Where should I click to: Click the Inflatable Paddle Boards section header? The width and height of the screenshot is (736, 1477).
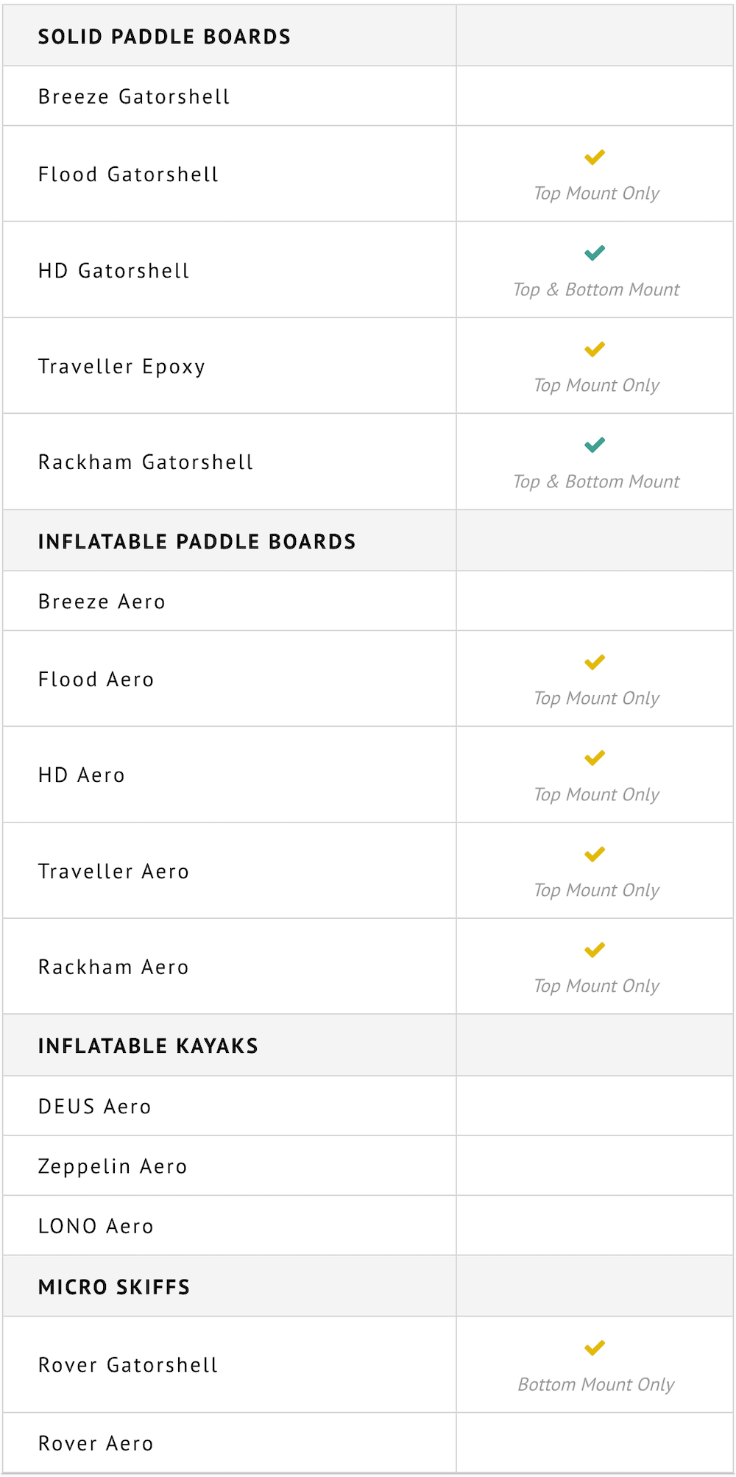click(x=197, y=542)
